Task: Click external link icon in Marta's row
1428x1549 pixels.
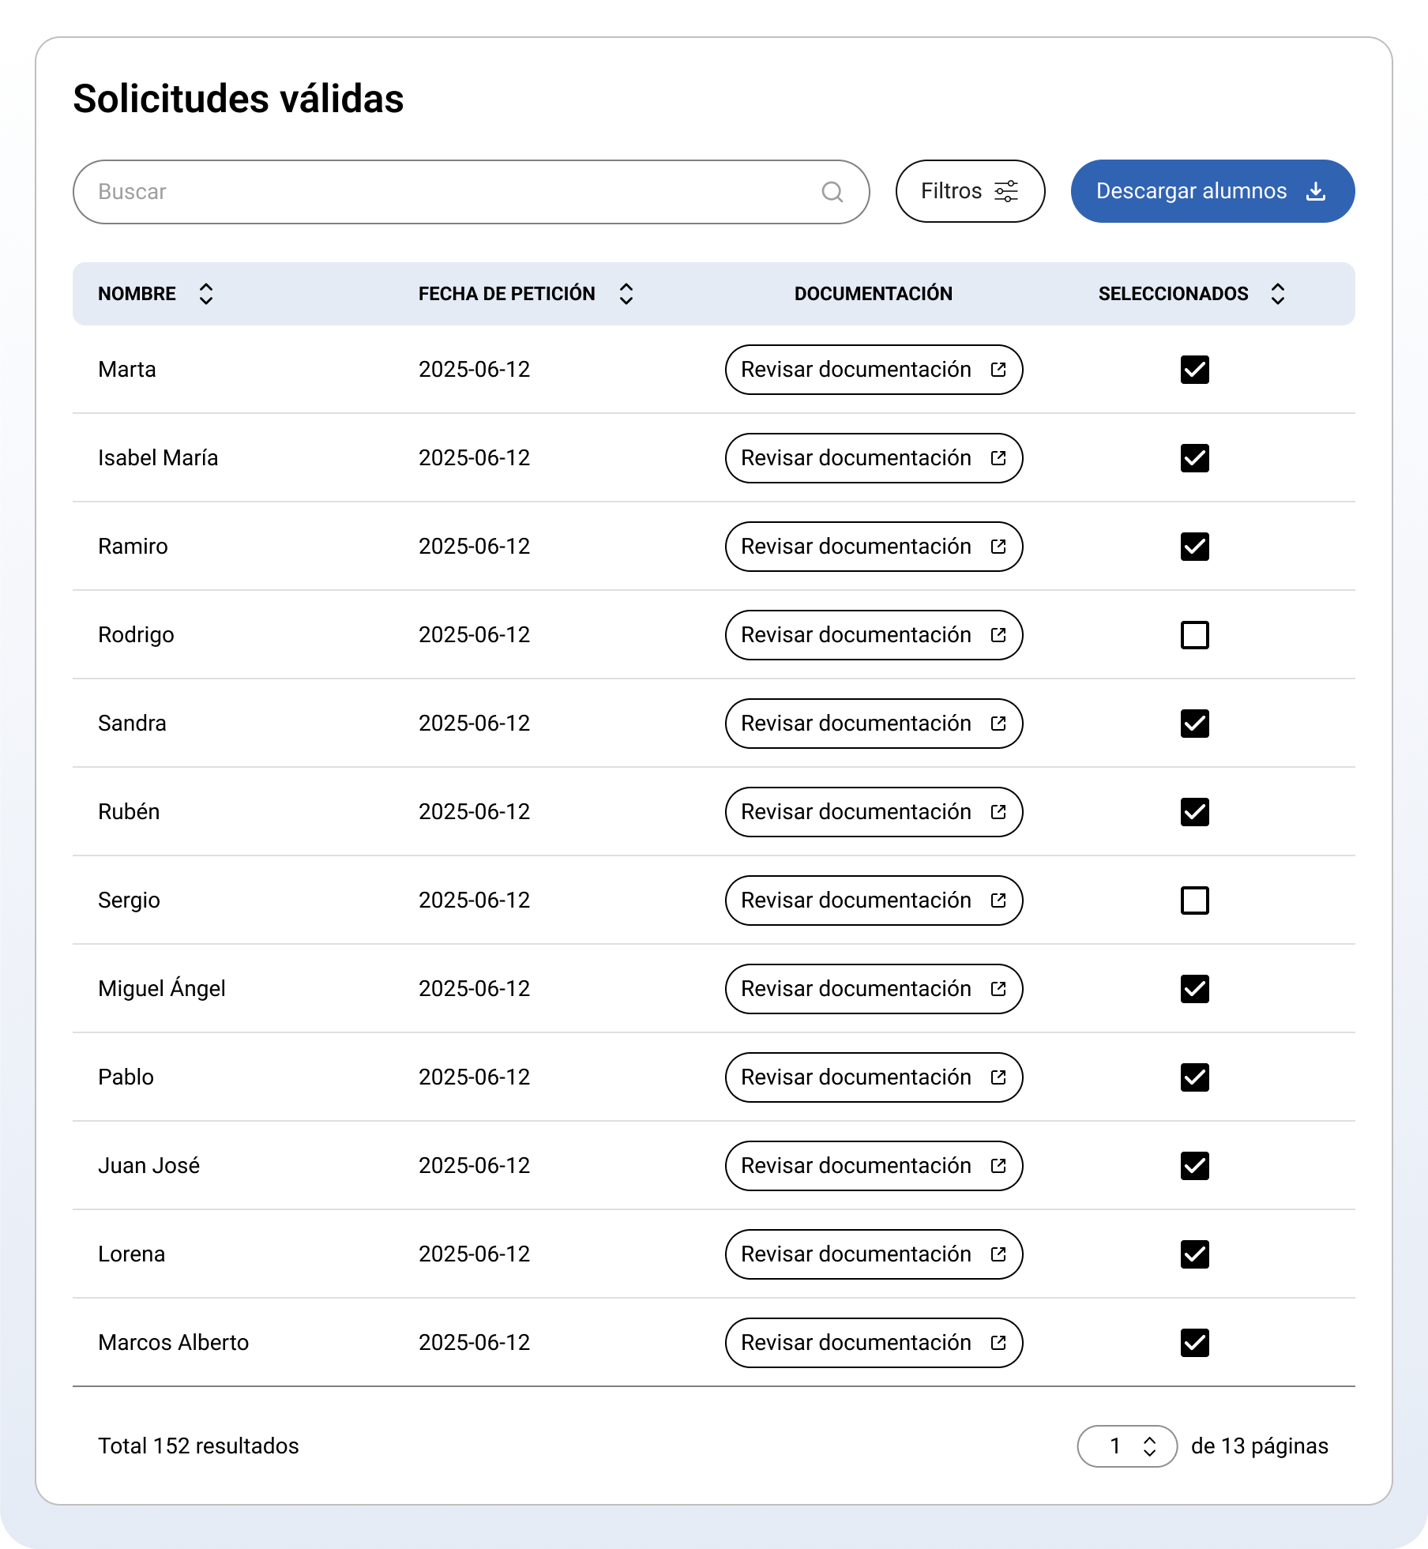Action: click(998, 370)
